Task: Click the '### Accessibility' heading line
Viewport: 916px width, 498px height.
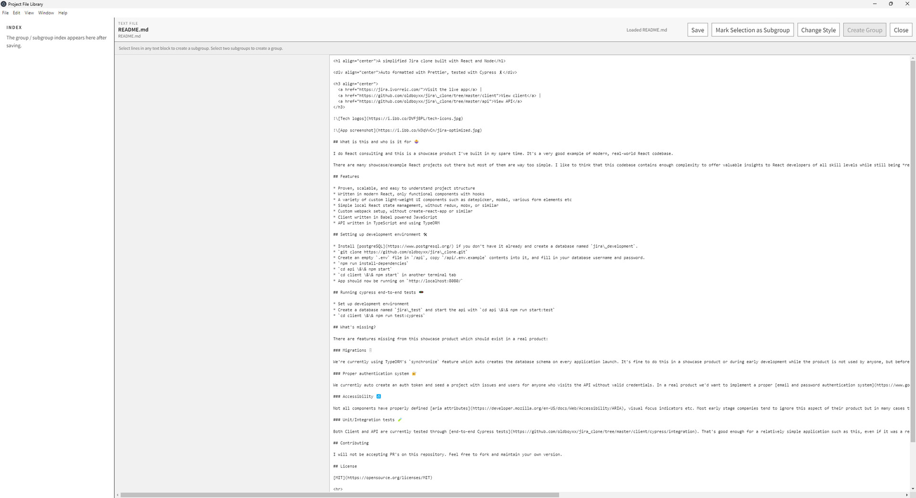Action: coord(357,396)
